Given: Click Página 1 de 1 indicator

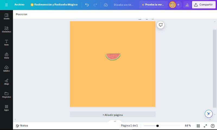Looking at the screenshot, I should click(129, 126).
